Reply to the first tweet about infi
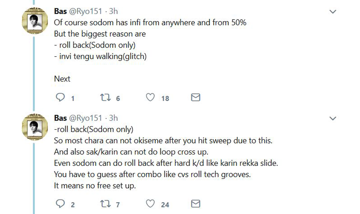Screen dimensions: 360x214 click(x=60, y=97)
